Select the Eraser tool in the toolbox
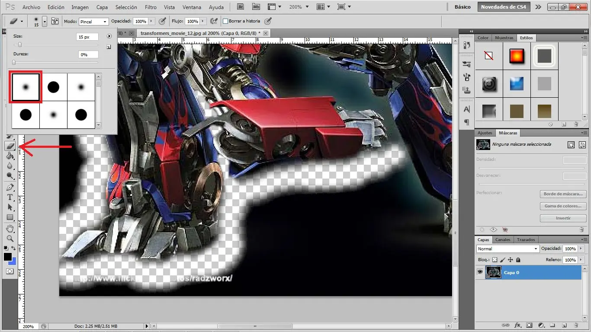This screenshot has width=591, height=332. pos(10,146)
